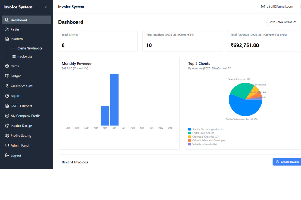This screenshot has width=301, height=200.
Task: Click the Total Revenue ₹692,751.00 value
Action: coord(245,45)
